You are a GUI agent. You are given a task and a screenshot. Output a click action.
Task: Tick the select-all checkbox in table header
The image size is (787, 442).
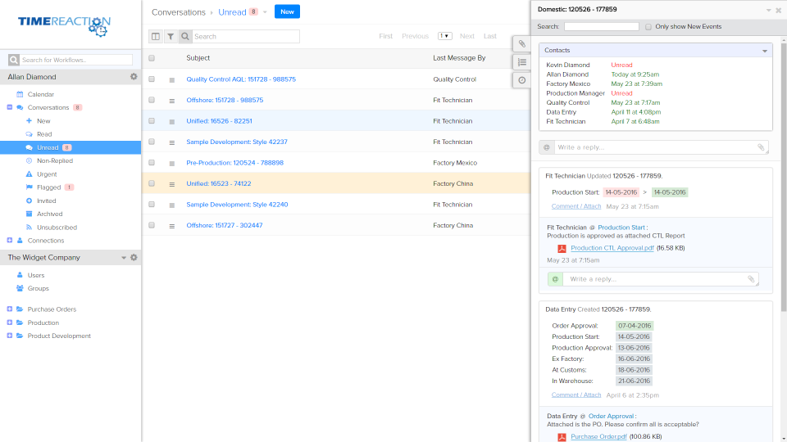pyautogui.click(x=152, y=58)
